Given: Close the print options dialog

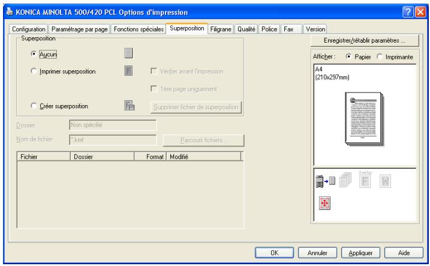Looking at the screenshot, I should click(420, 12).
